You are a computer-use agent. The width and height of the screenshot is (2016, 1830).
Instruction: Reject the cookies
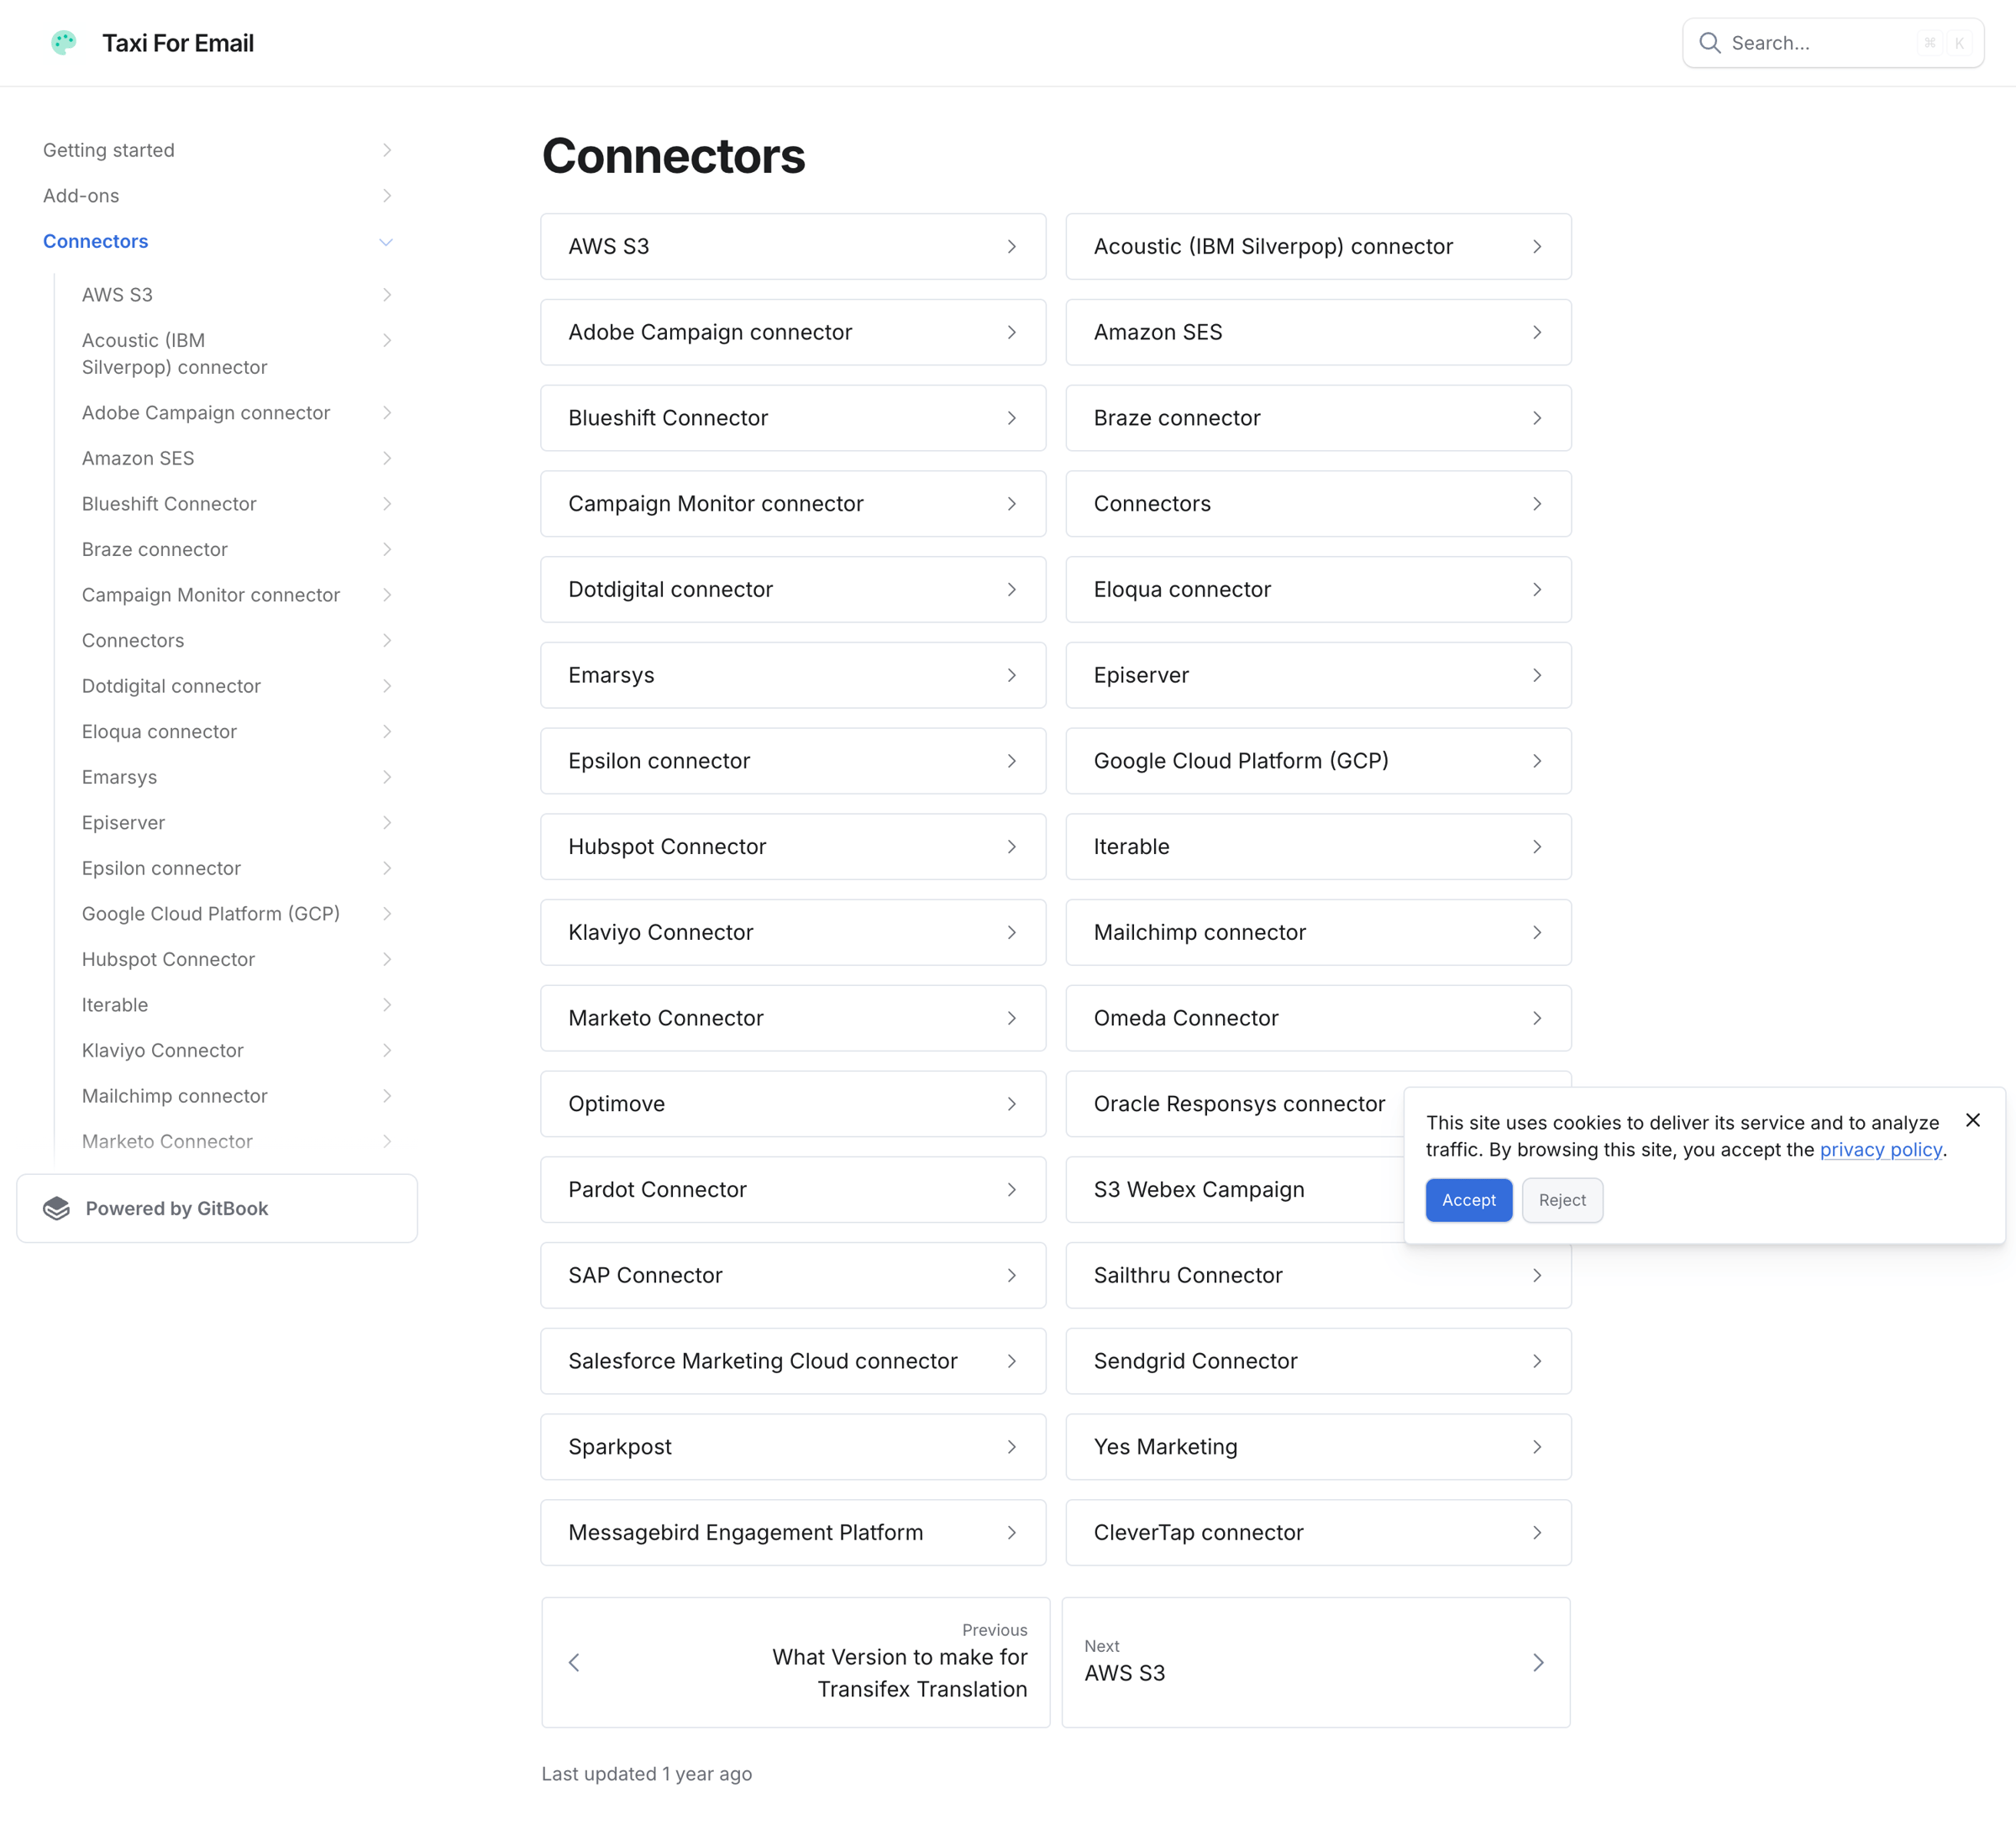1562,1200
